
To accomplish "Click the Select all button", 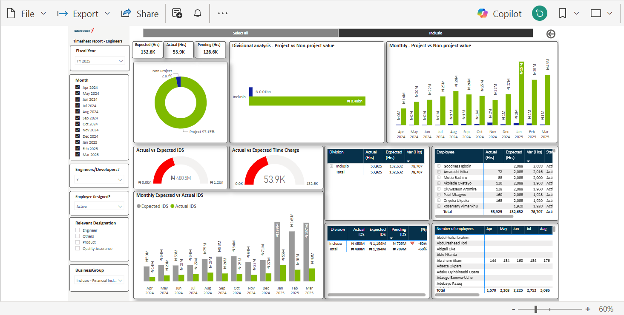I will [x=240, y=33].
